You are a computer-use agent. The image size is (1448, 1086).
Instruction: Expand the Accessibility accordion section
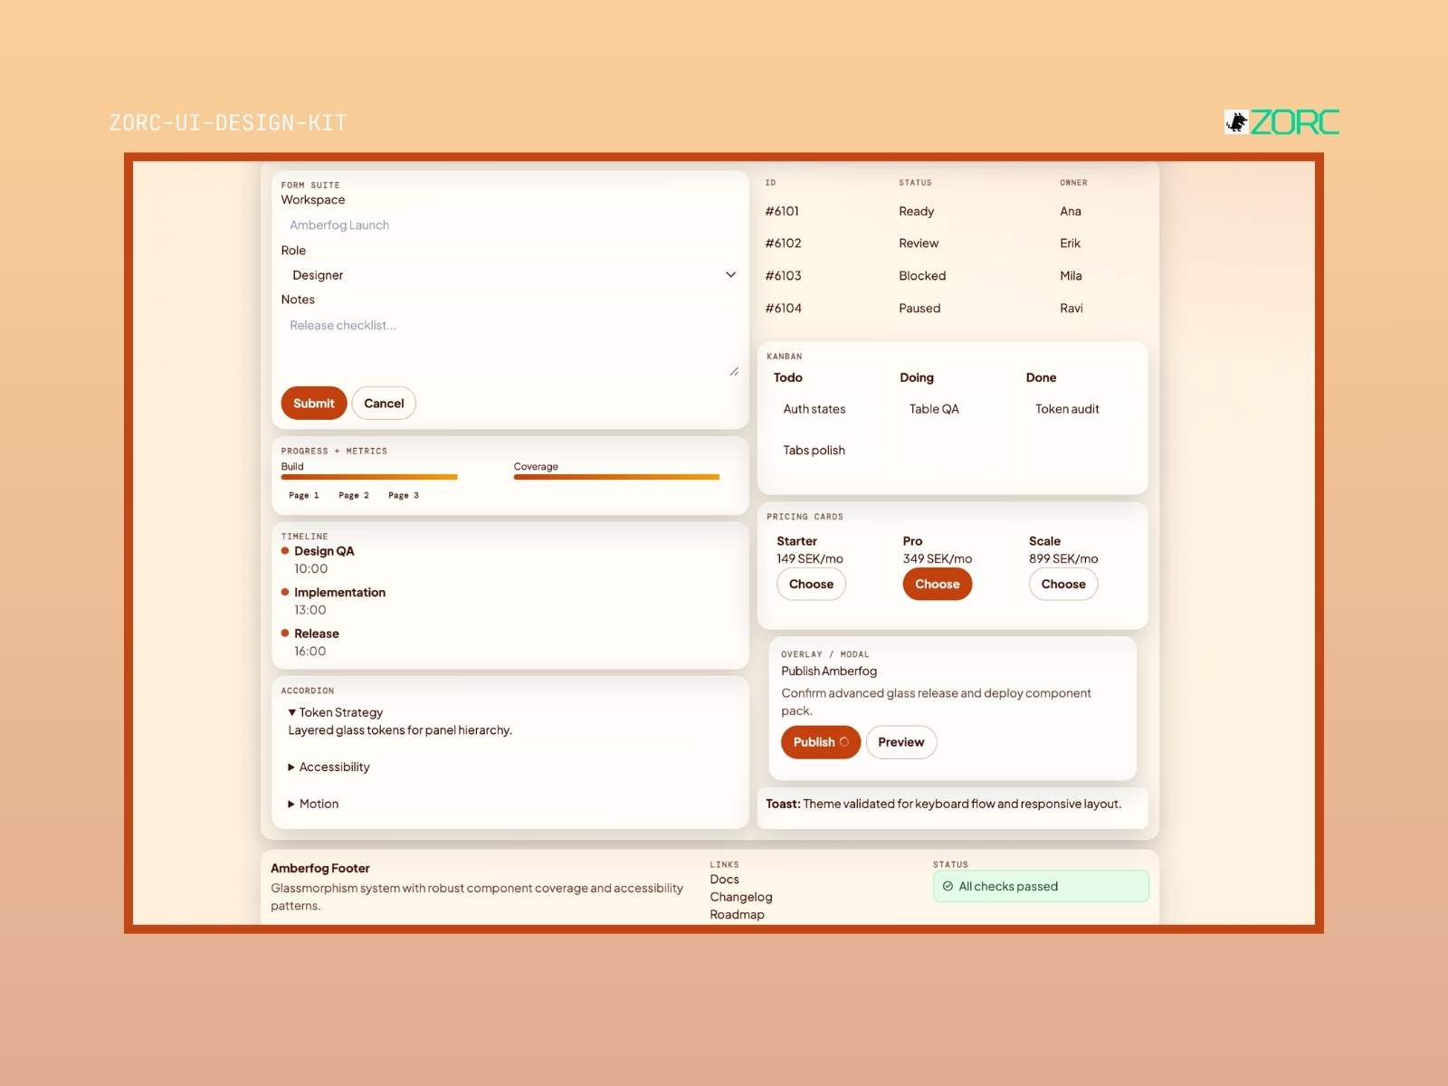[329, 767]
